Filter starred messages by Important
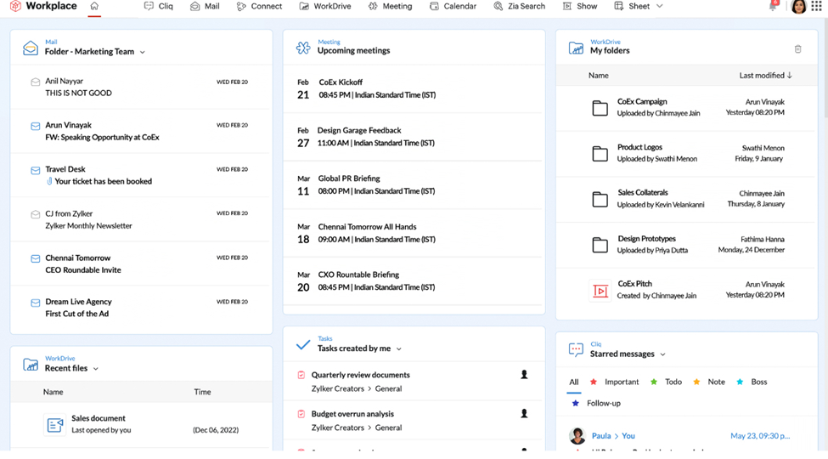 click(x=614, y=382)
